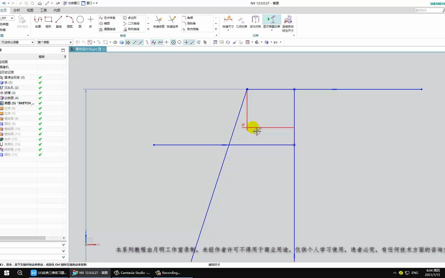Open 整个装配 scope dropdown
Viewport: 445px width, 278px height.
click(x=55, y=42)
